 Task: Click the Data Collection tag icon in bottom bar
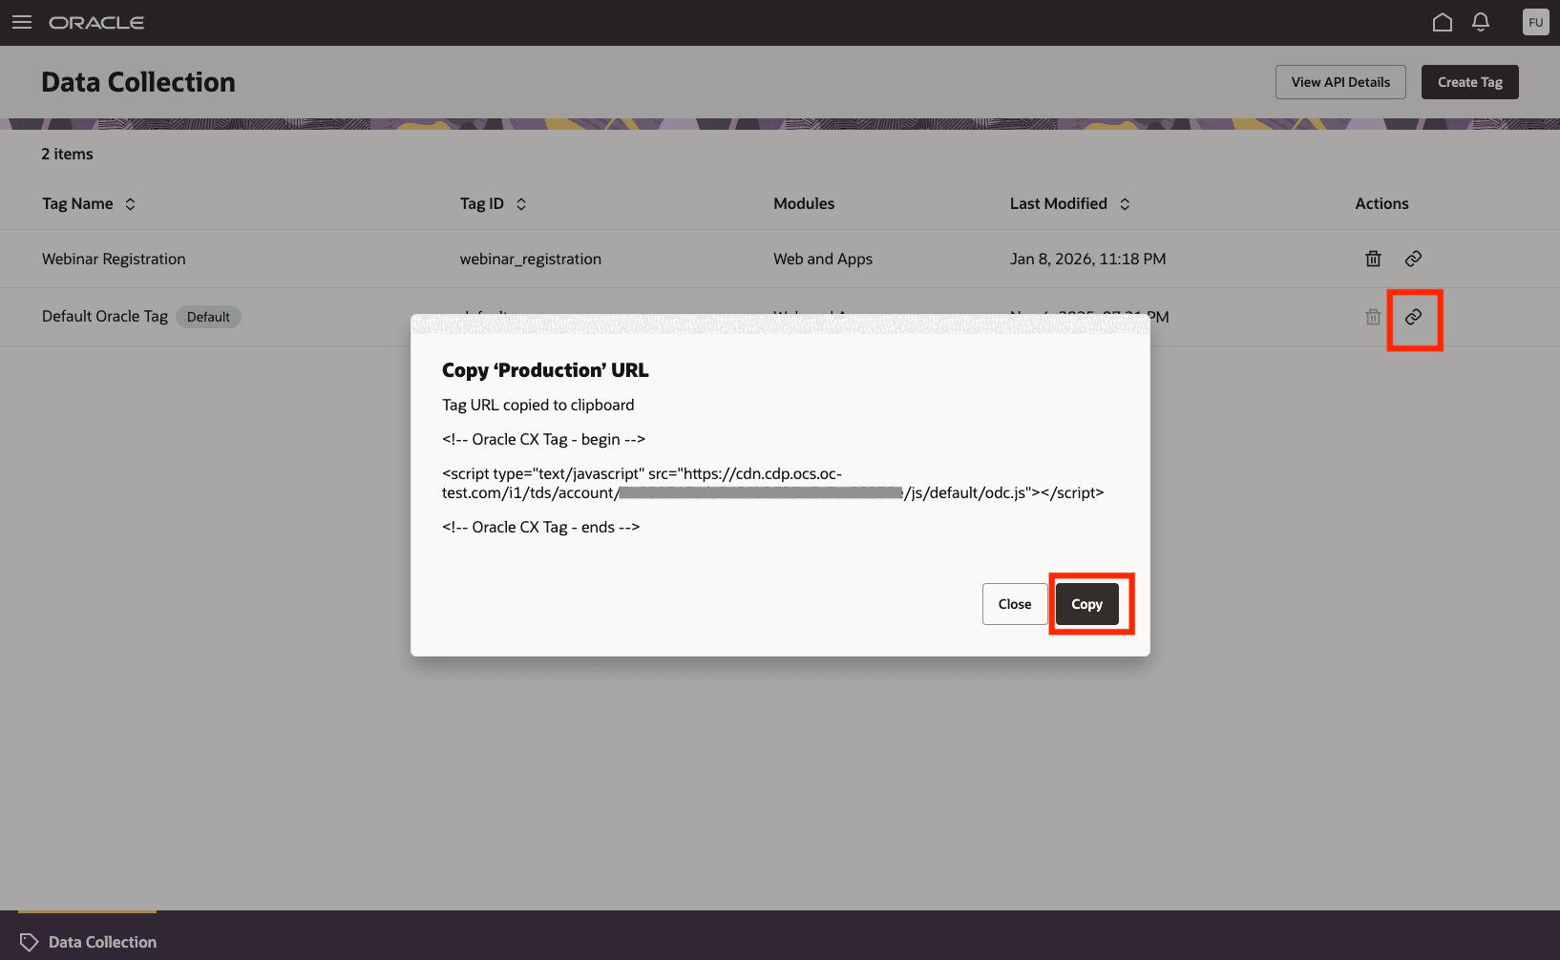click(x=29, y=941)
